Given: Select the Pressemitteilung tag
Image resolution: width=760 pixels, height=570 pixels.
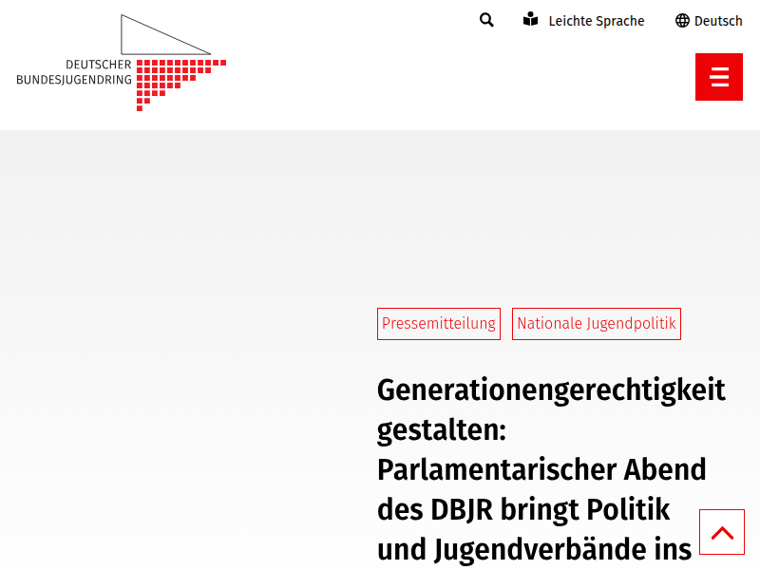Looking at the screenshot, I should click(x=439, y=324).
